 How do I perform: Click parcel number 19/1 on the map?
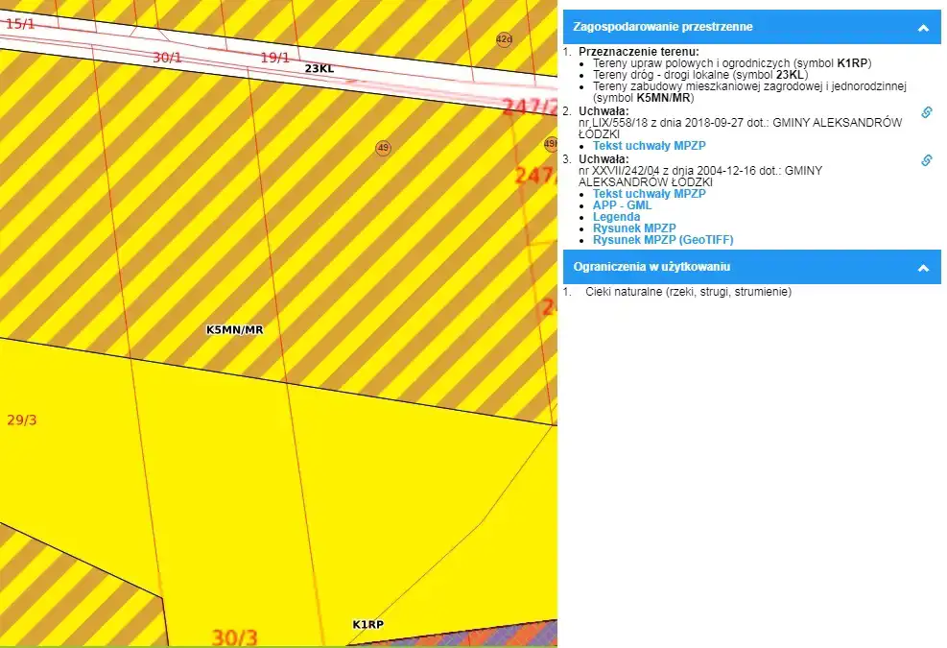(x=275, y=58)
